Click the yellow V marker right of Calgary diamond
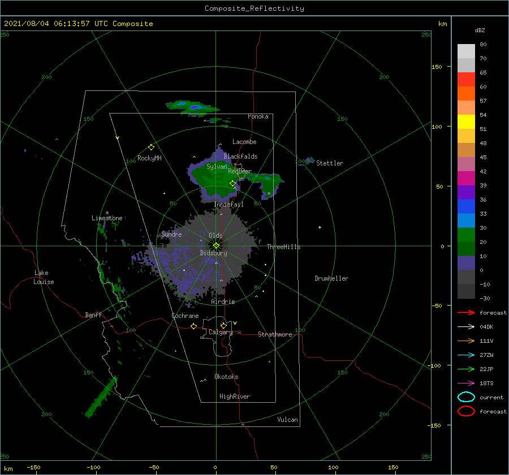 [235, 323]
